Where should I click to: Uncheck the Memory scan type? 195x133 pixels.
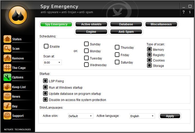[x=149, y=49]
